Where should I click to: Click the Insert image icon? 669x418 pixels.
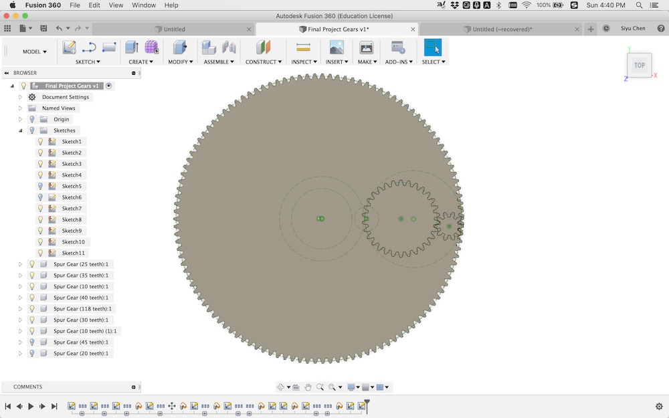pos(337,47)
